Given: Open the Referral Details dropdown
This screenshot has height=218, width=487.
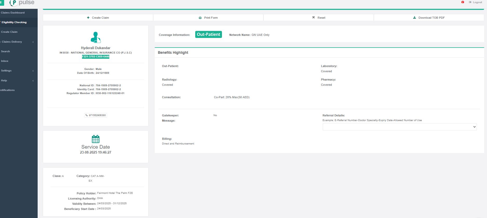Looking at the screenshot, I should (399, 127).
